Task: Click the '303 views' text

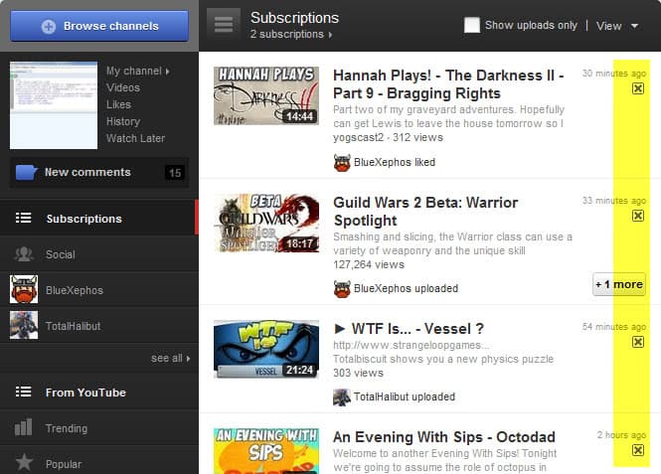Action: 358,373
